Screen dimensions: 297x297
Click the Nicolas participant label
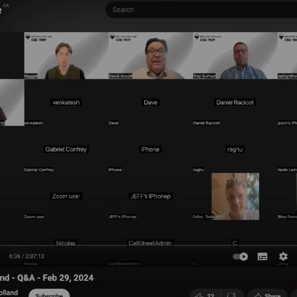66,243
